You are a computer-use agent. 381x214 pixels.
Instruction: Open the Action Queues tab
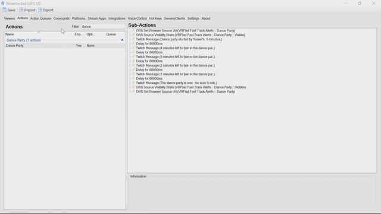point(40,18)
